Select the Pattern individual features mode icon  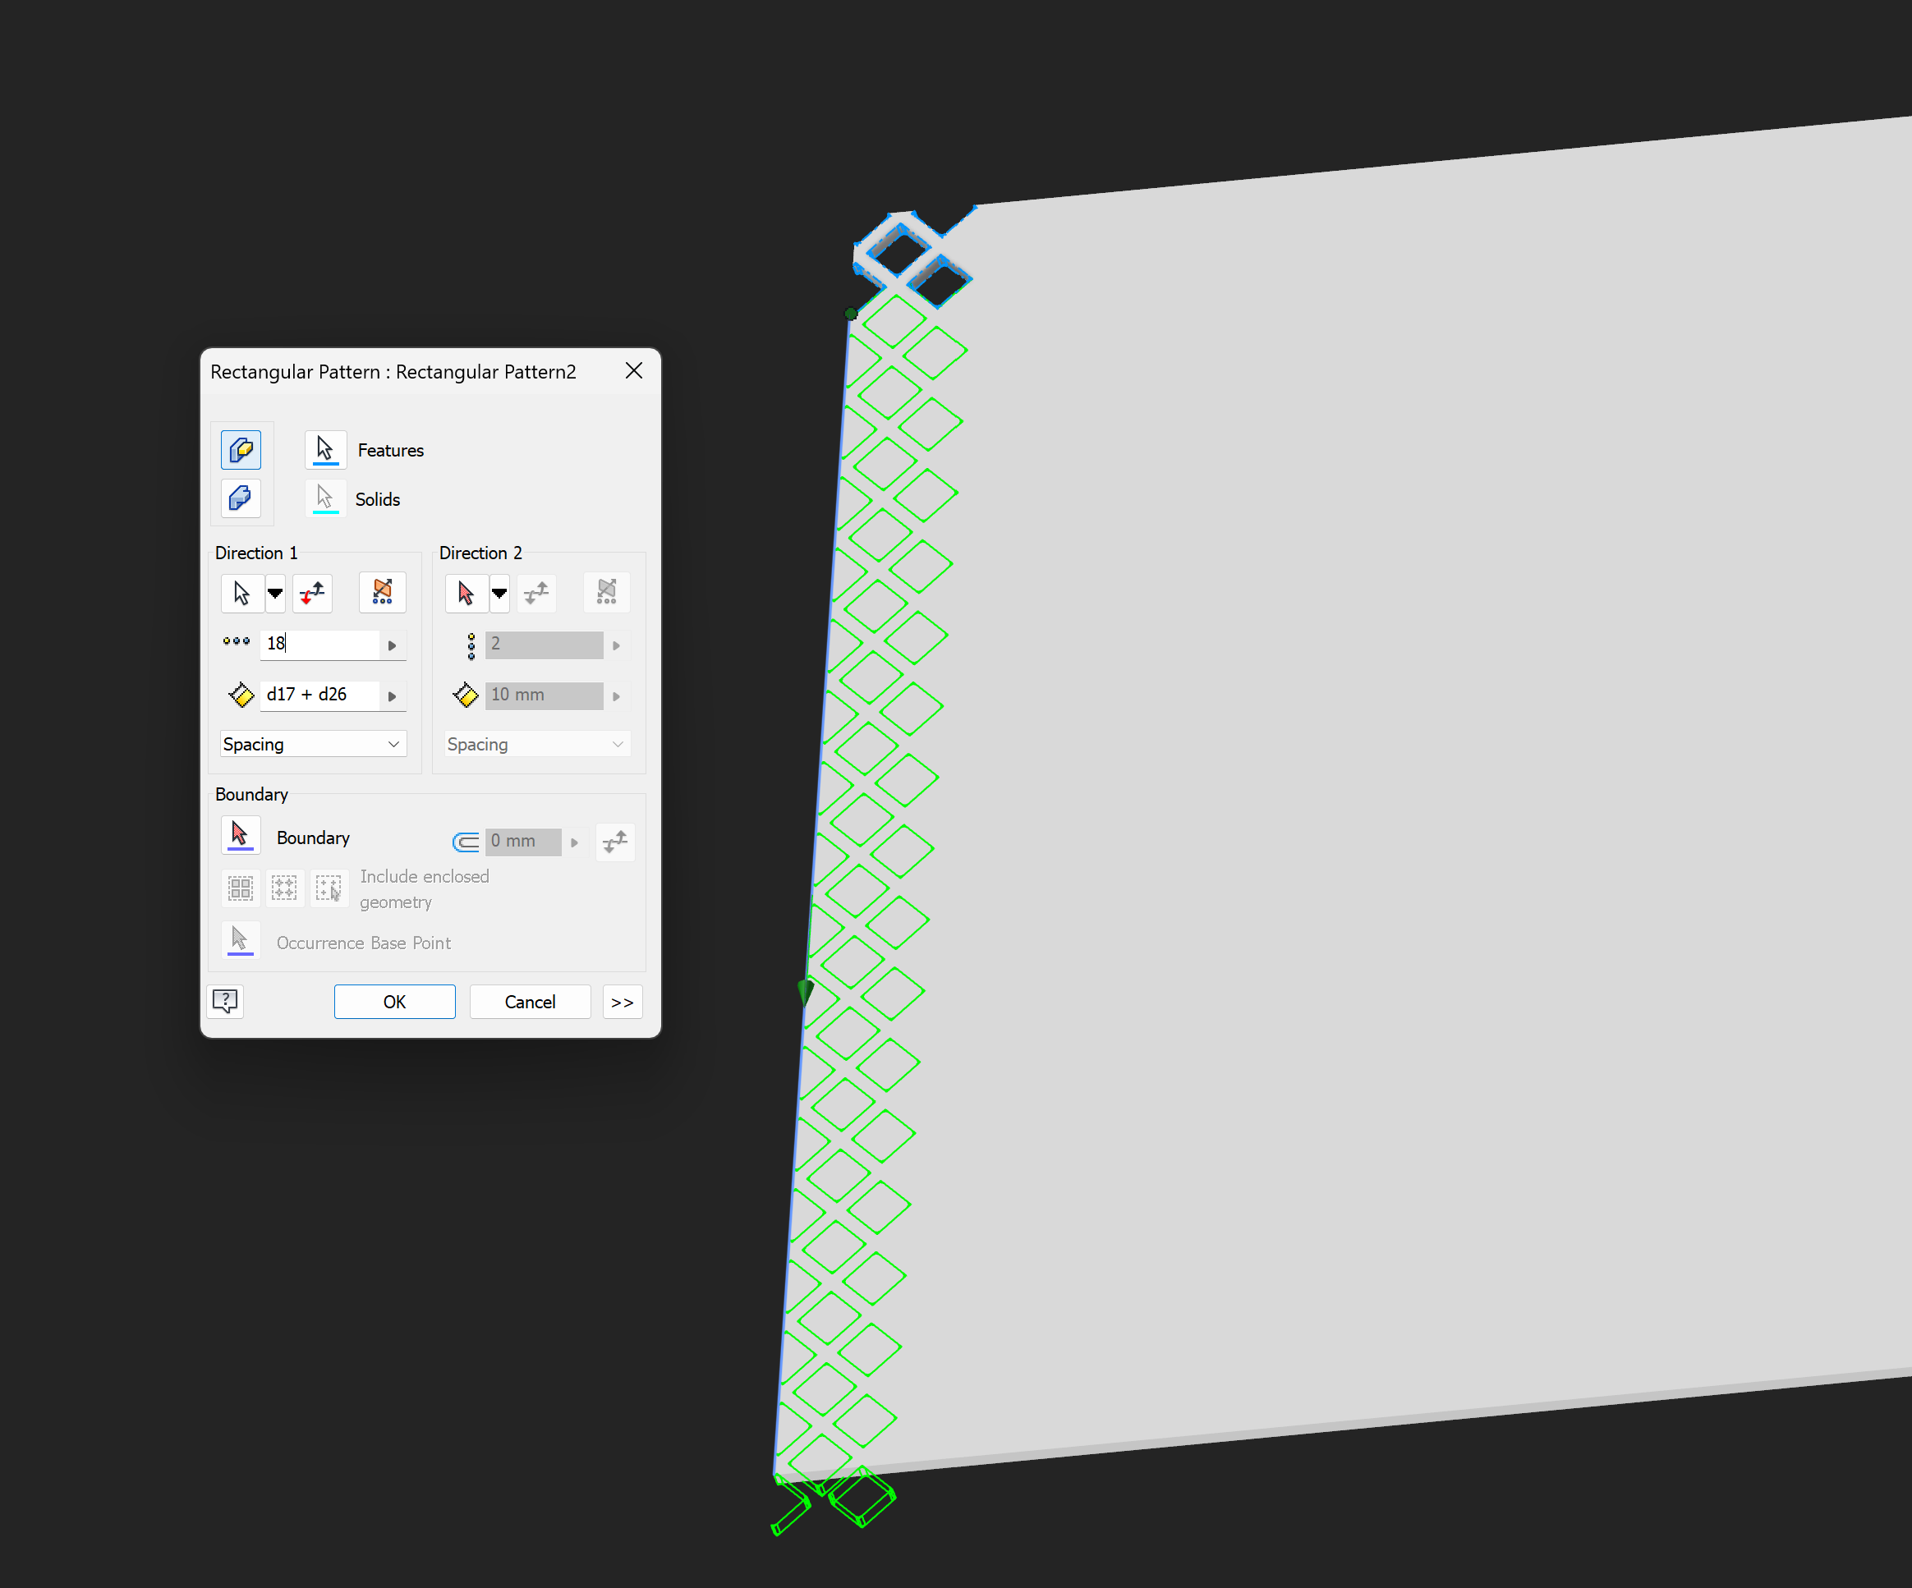(241, 450)
